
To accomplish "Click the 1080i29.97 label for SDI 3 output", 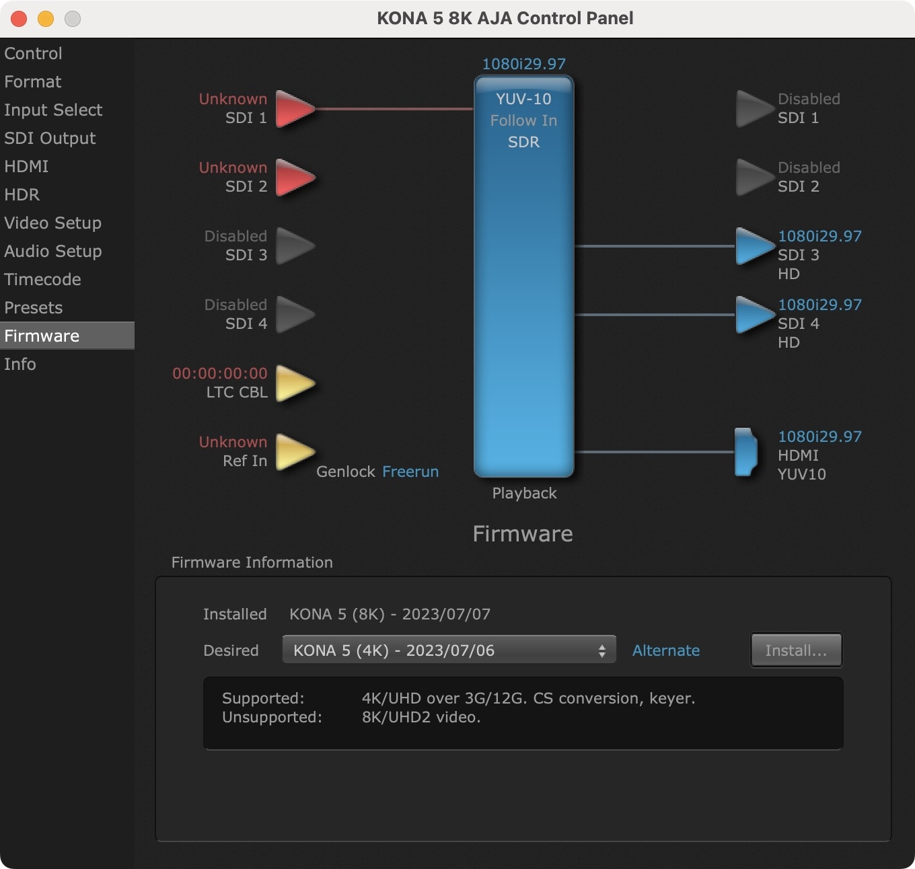I will [x=819, y=236].
